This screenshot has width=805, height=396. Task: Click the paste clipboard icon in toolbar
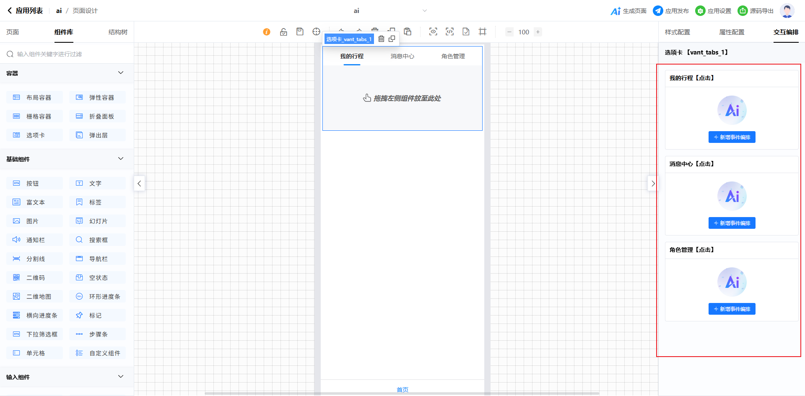408,32
